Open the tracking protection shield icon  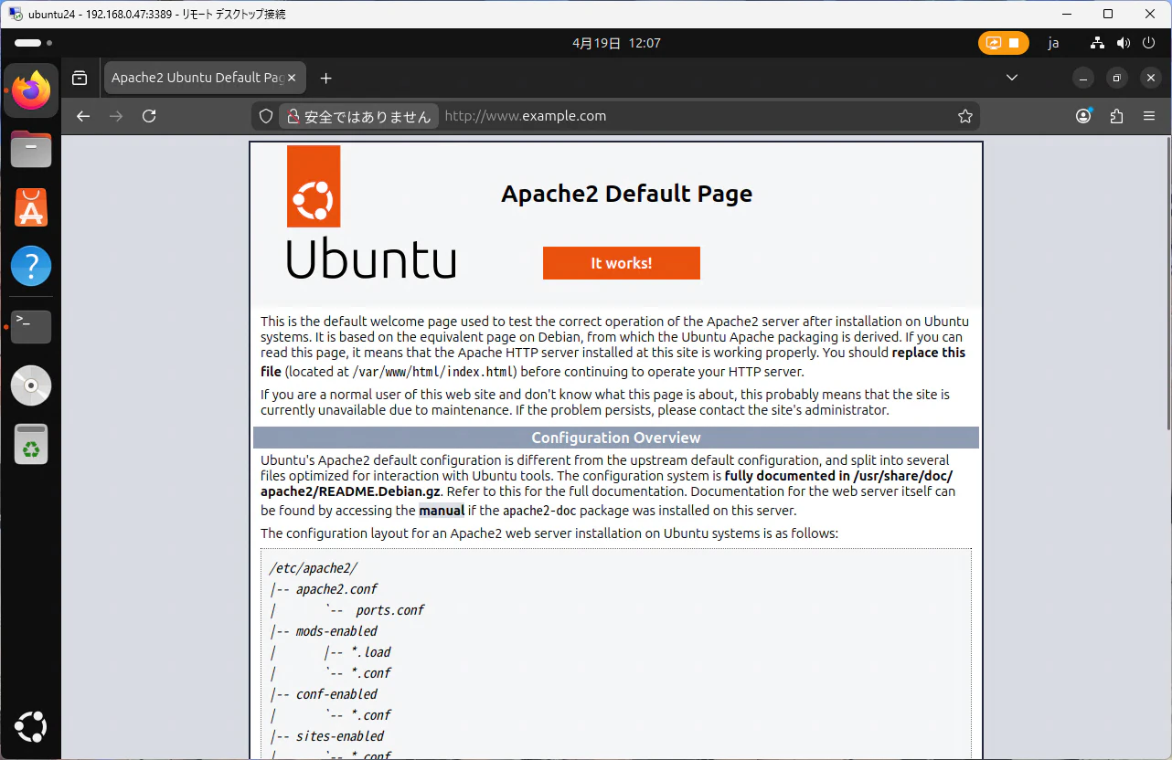tap(266, 116)
